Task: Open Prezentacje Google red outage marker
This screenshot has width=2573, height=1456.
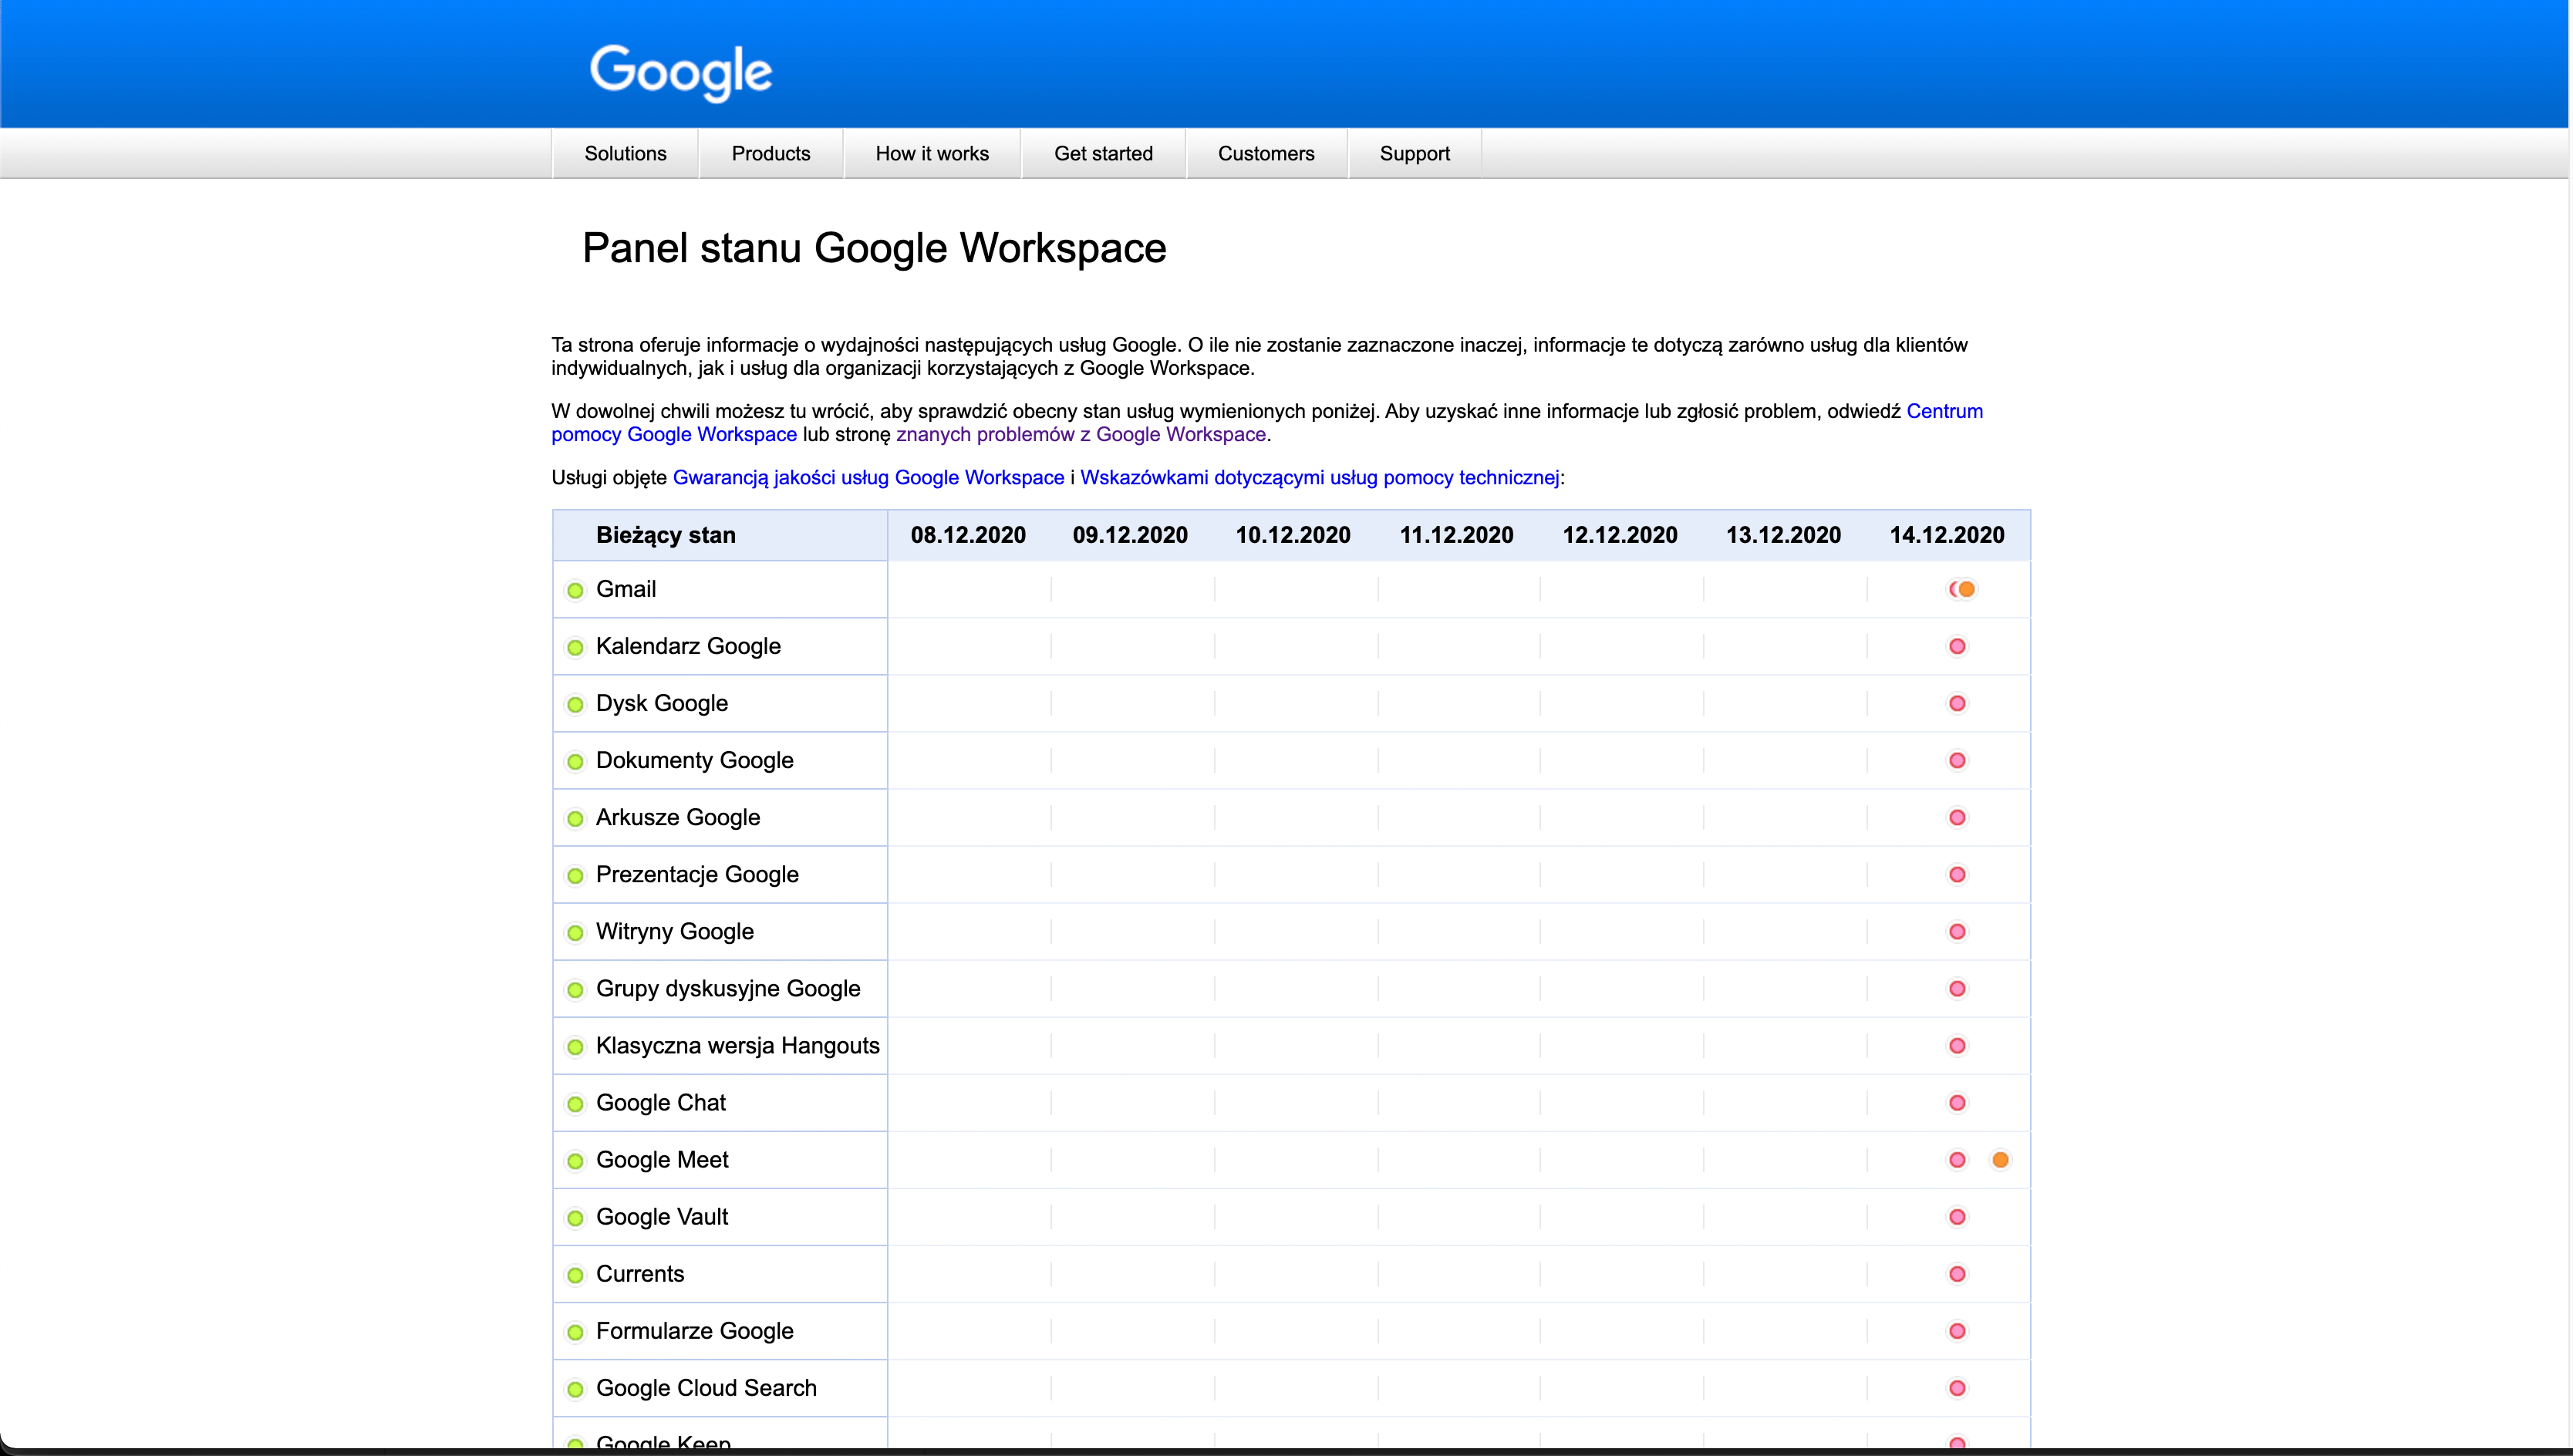Action: tap(1957, 874)
